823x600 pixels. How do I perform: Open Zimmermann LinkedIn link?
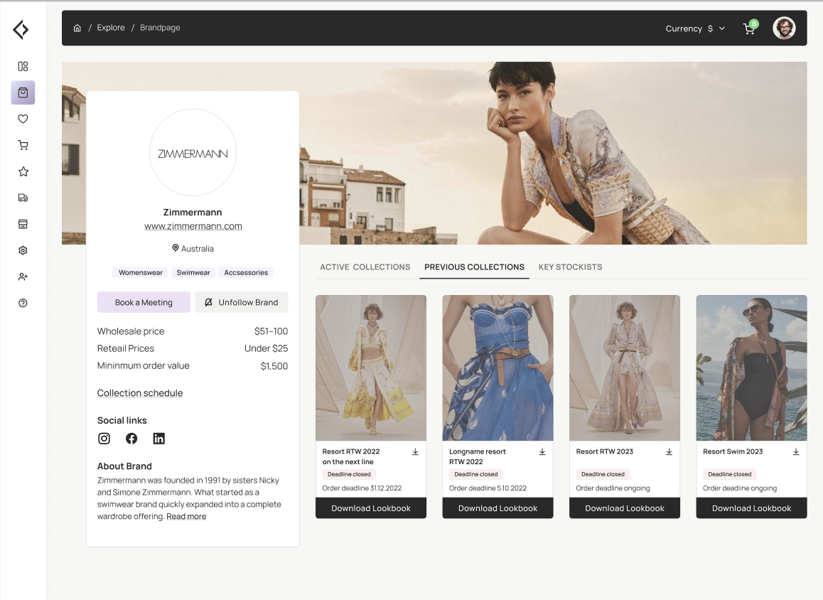click(158, 439)
